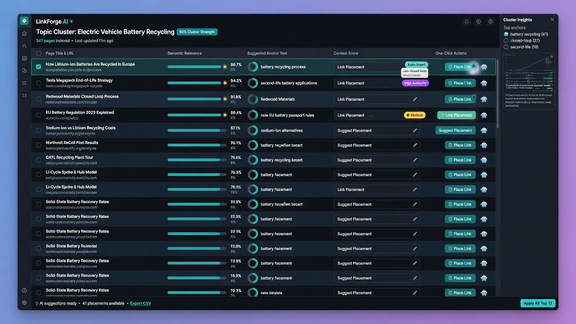Click Suggest Placement field in Northvolt row
This screenshot has width=576, height=324.
(x=377, y=145)
